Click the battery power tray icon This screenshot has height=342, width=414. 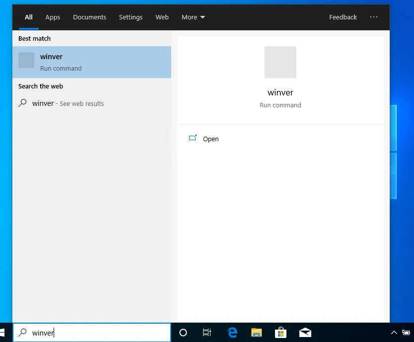tap(406, 333)
